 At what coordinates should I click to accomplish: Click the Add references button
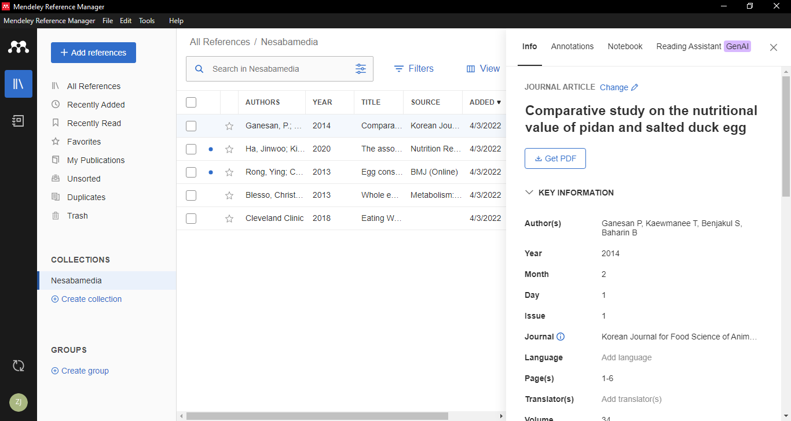tap(93, 53)
